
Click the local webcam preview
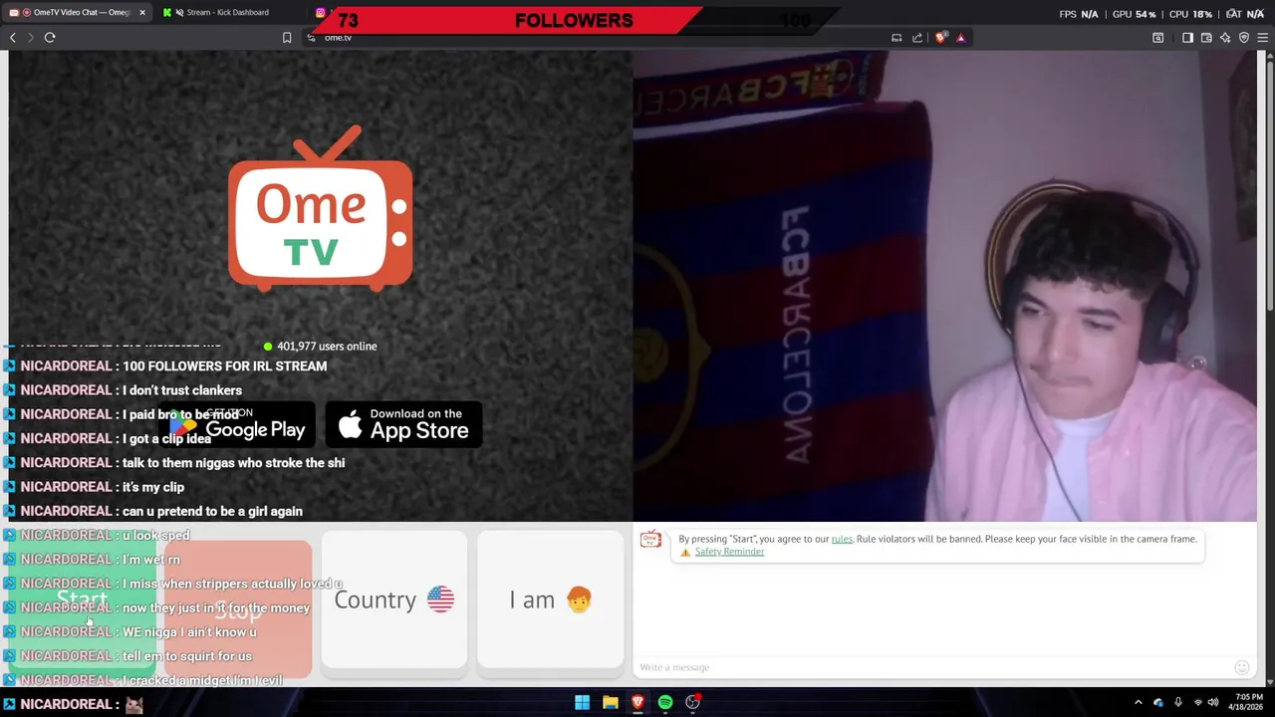(944, 286)
